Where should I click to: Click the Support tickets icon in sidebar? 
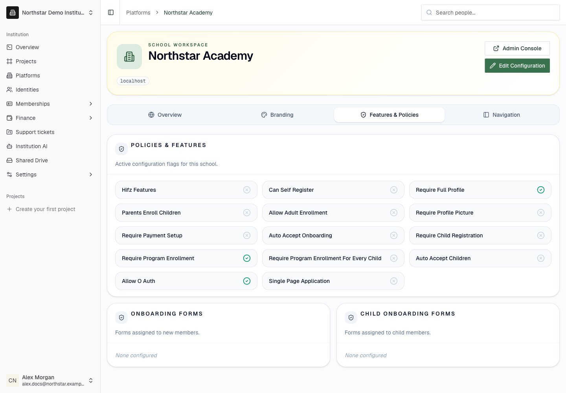9,132
